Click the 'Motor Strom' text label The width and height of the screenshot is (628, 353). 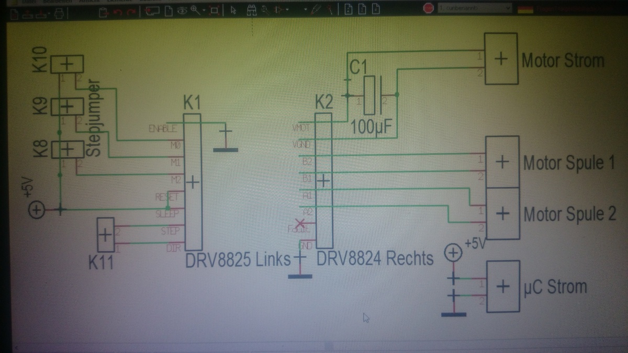coord(563,60)
